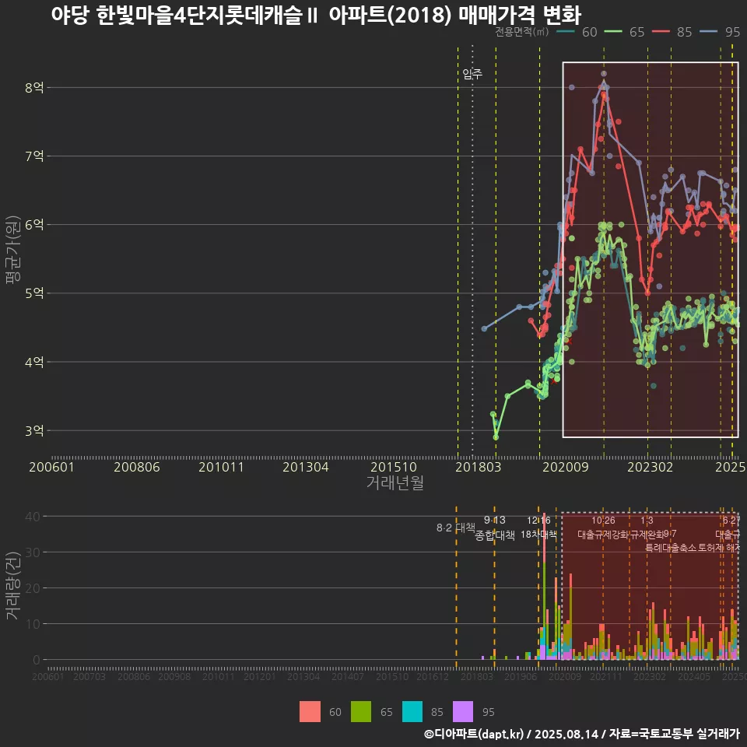The width and height of the screenshot is (747, 747).
Task: Click the 20 label on volume axis
Action: point(33,588)
